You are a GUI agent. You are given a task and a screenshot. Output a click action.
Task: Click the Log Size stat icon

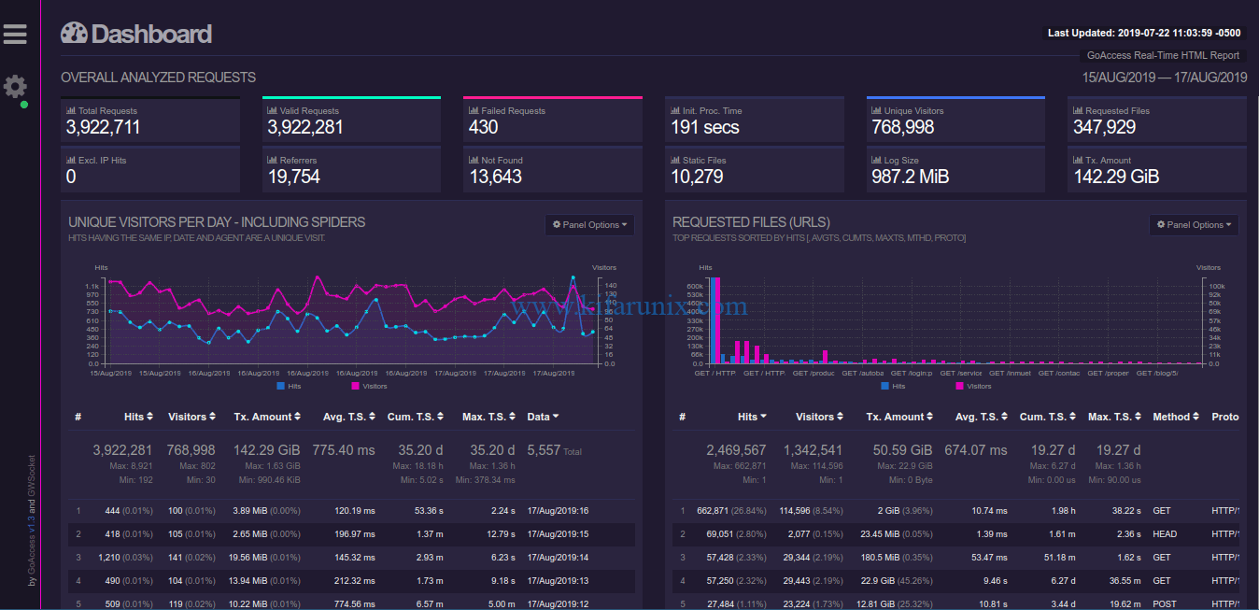click(876, 161)
